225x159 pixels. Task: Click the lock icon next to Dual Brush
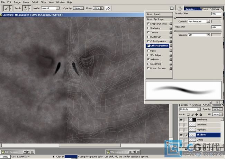[171, 37]
